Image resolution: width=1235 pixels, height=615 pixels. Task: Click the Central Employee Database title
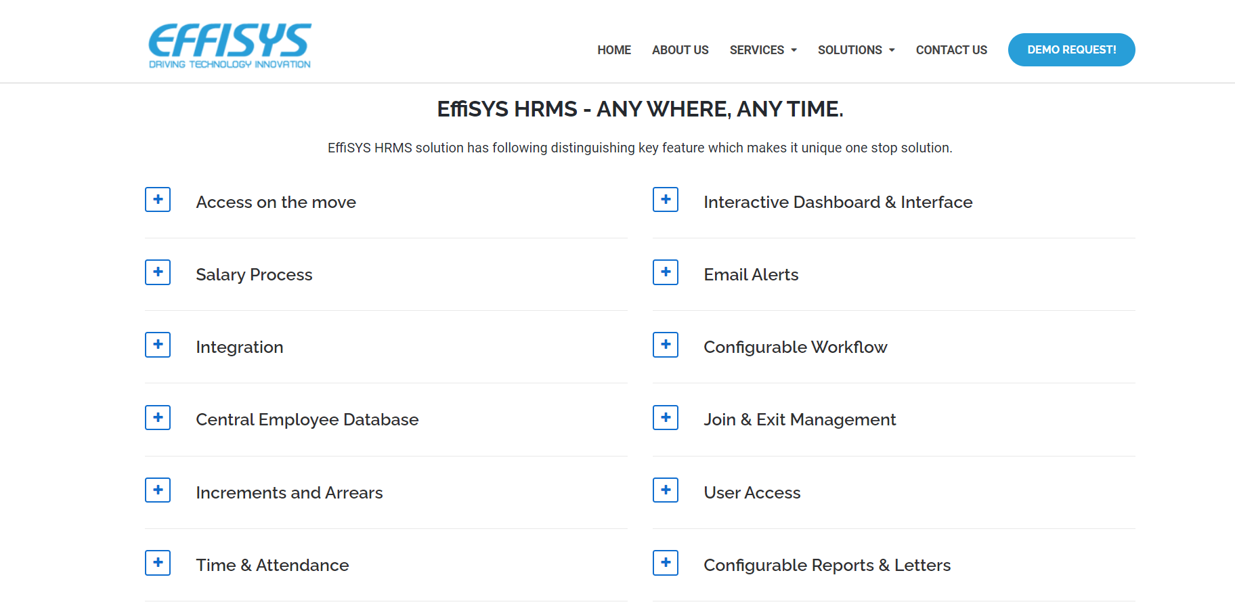point(307,420)
